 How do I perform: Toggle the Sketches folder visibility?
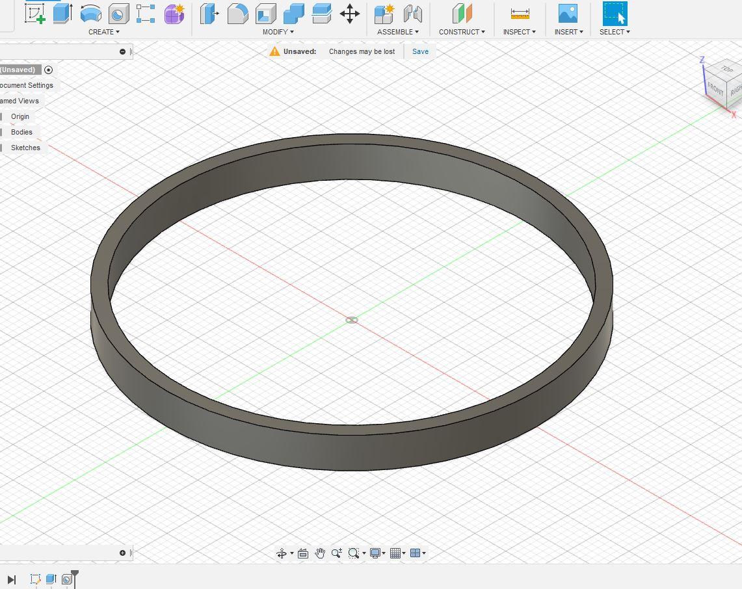tap(2, 148)
